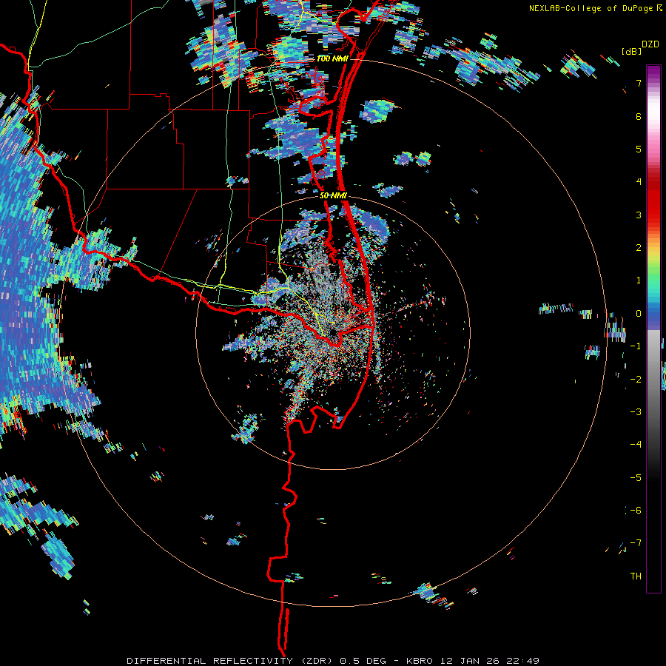
Task: Click the 4 value on the color scale
Action: pyautogui.click(x=639, y=182)
